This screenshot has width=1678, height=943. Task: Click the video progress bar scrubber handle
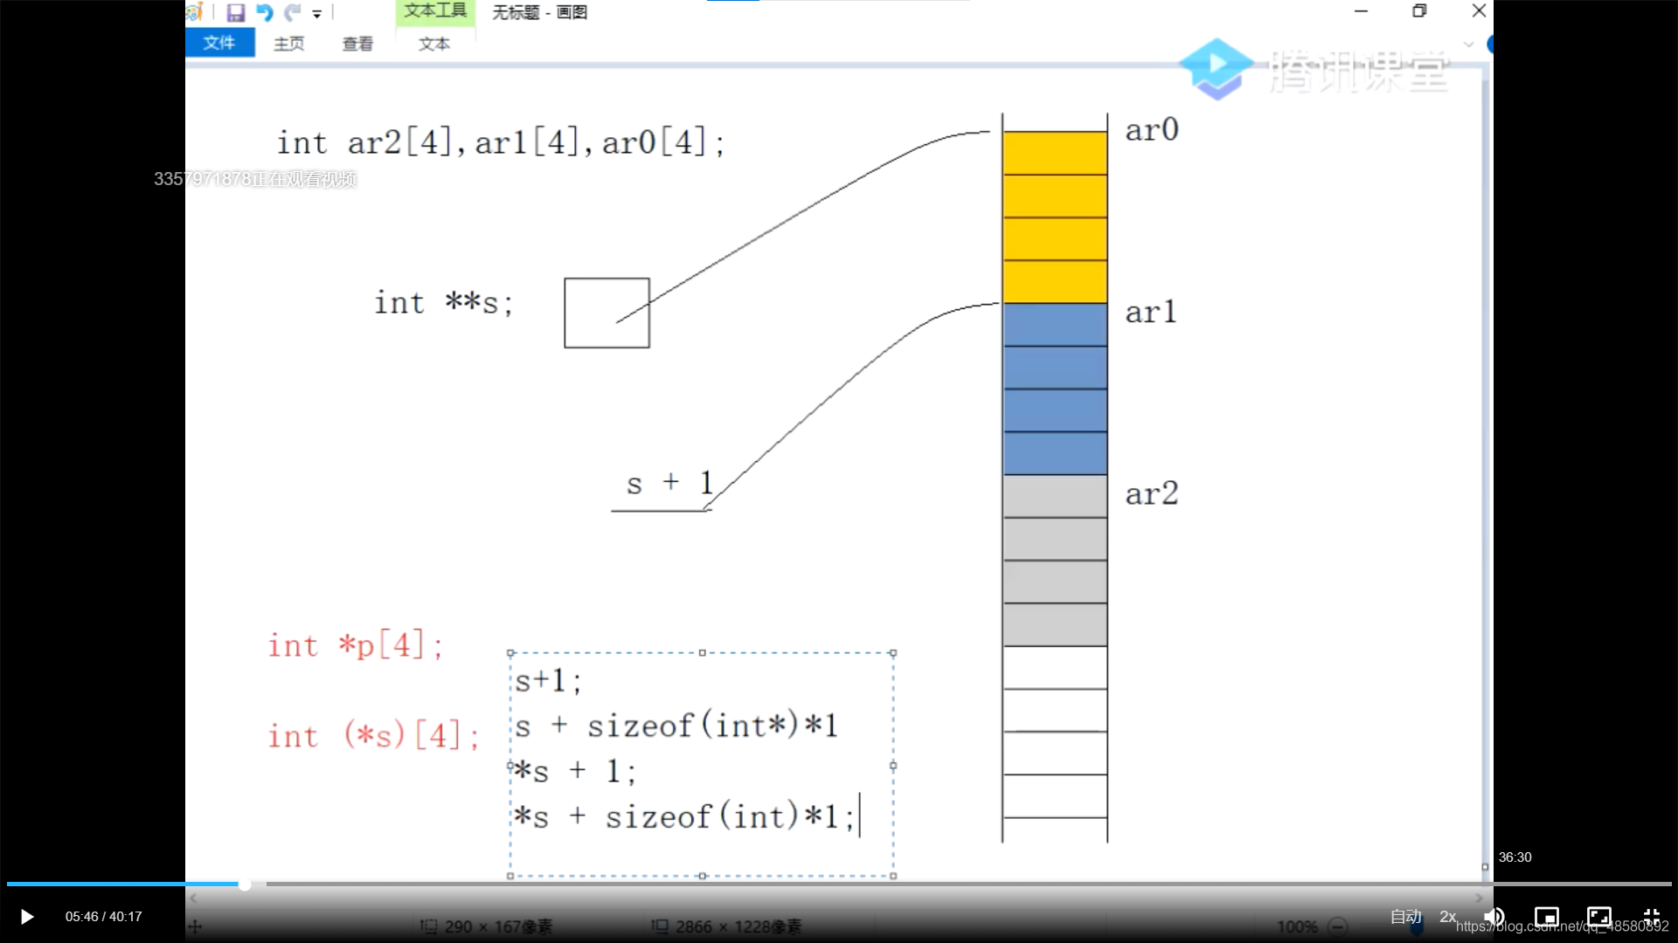[x=245, y=884]
